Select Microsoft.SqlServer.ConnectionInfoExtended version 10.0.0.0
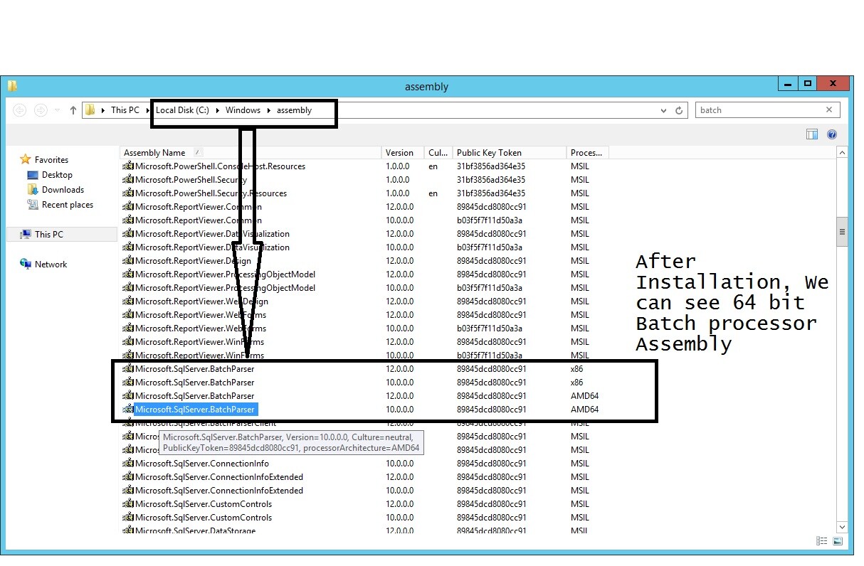Viewport: 864px width, 566px height. [x=219, y=491]
